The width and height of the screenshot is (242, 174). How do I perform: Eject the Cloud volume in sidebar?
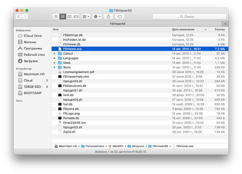click(47, 80)
